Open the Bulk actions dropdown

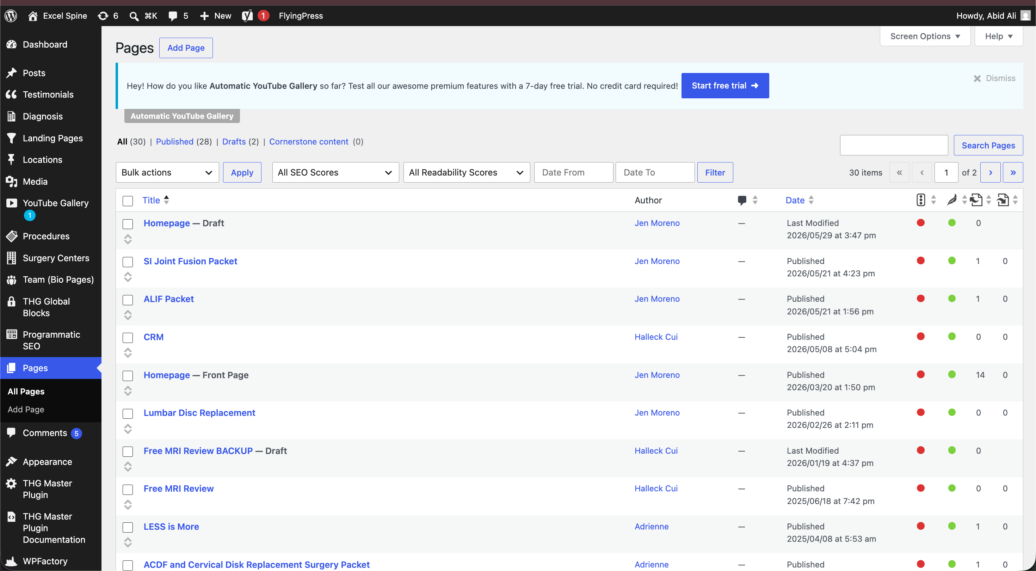(x=167, y=172)
